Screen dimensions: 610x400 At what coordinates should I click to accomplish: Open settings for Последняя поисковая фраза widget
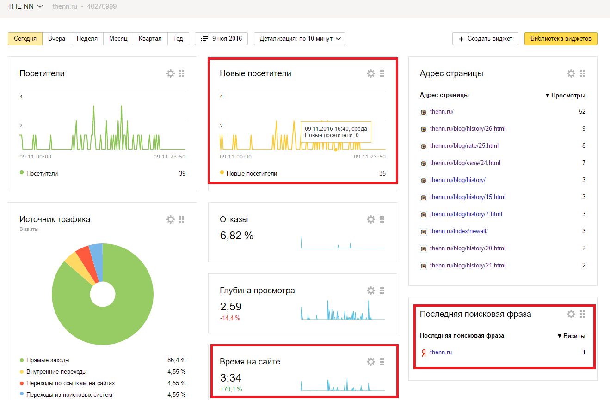click(x=571, y=314)
